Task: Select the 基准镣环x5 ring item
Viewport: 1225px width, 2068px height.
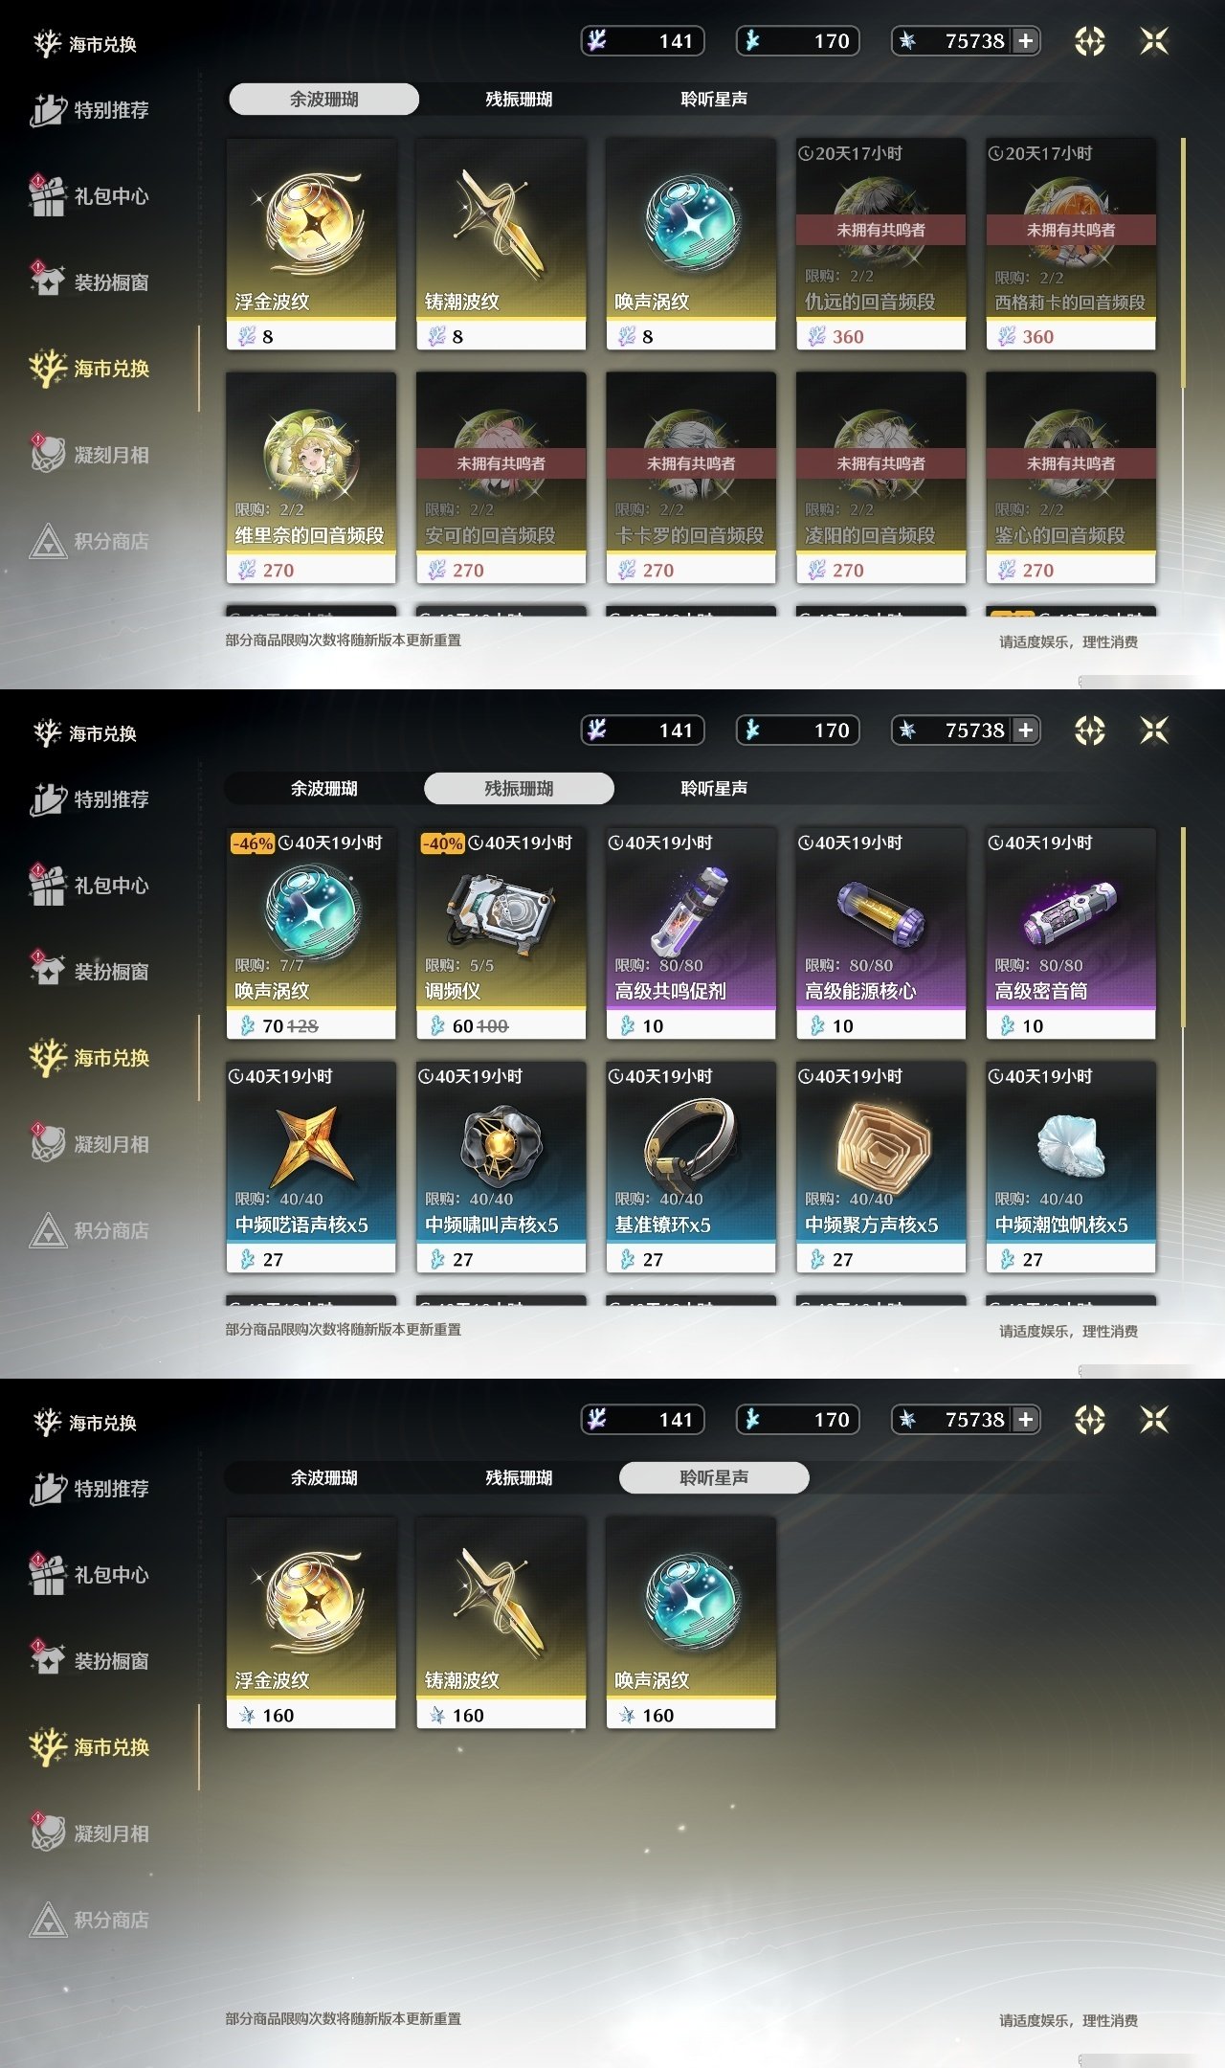Action: (x=691, y=1167)
